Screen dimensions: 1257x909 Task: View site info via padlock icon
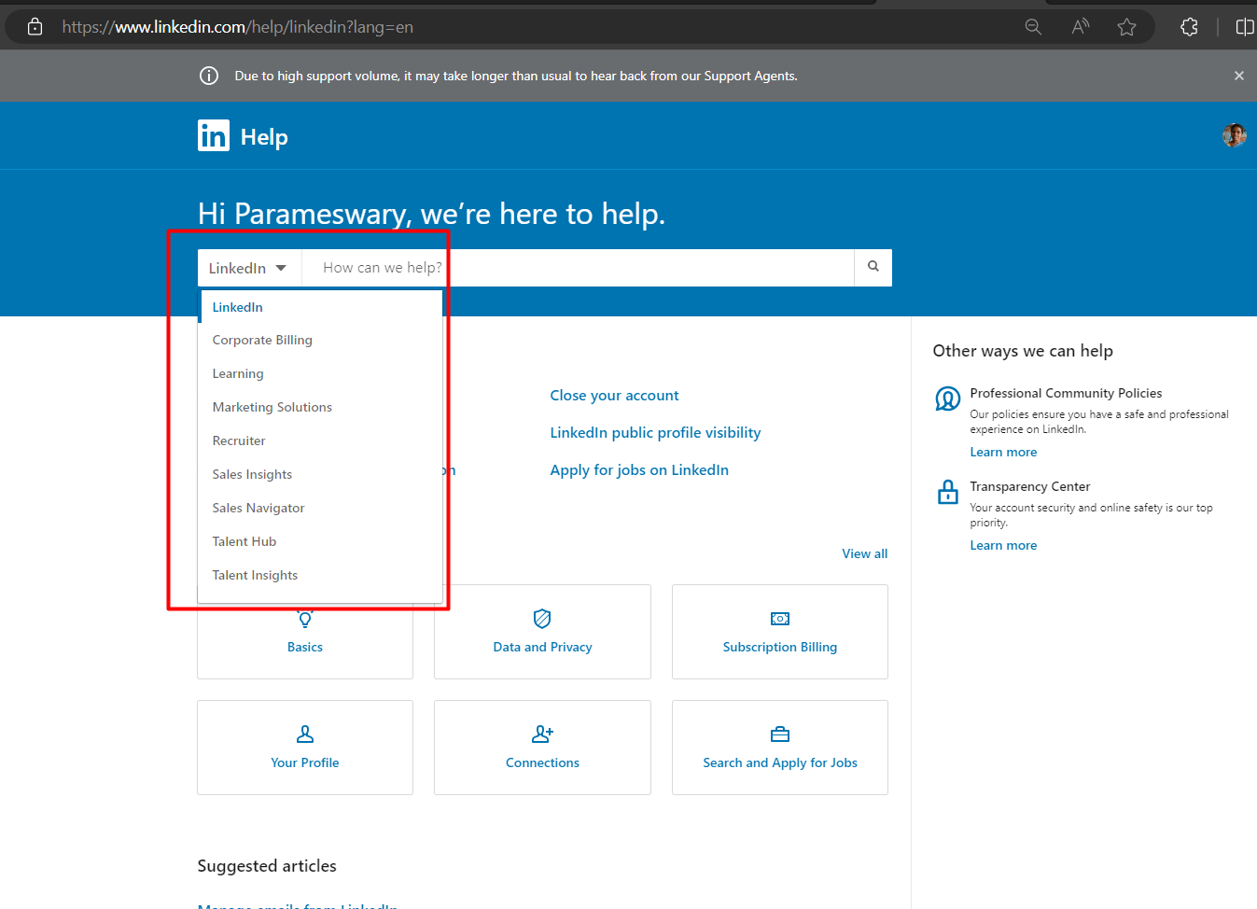35,27
